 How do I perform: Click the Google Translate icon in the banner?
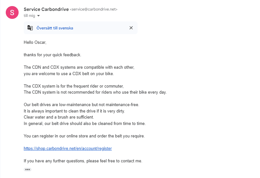coord(30,28)
